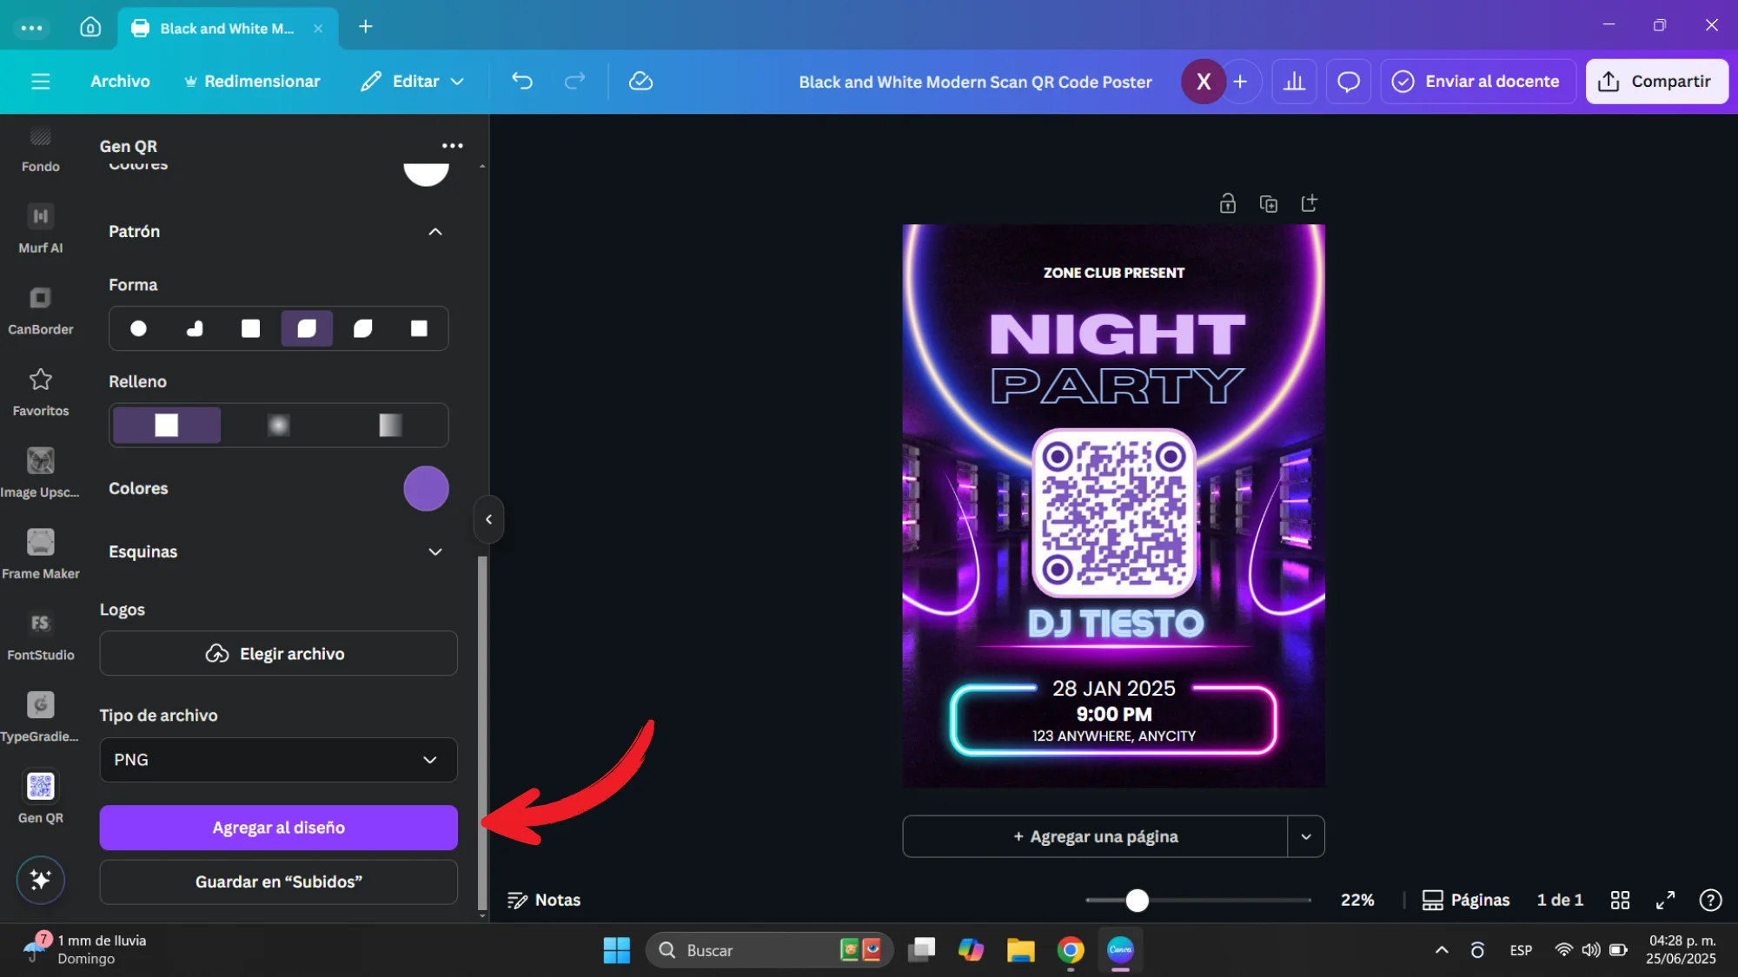Open Gen QR more options dots
The height and width of the screenshot is (977, 1738).
[x=452, y=145]
